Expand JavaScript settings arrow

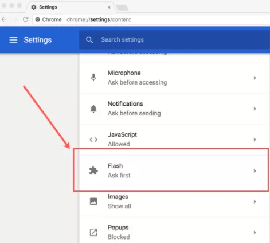[x=255, y=140]
